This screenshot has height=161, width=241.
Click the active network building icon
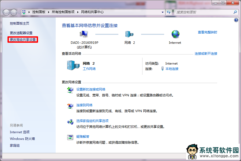[x=73, y=65]
